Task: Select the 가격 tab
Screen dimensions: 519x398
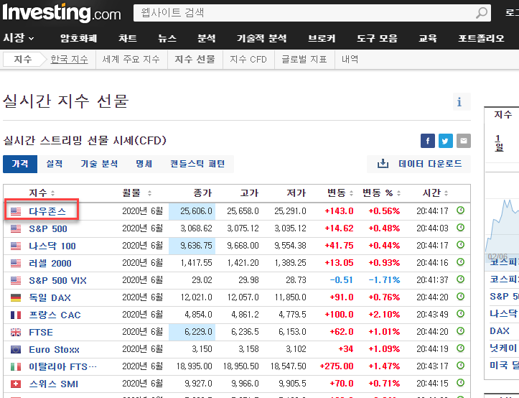Action: [20, 164]
